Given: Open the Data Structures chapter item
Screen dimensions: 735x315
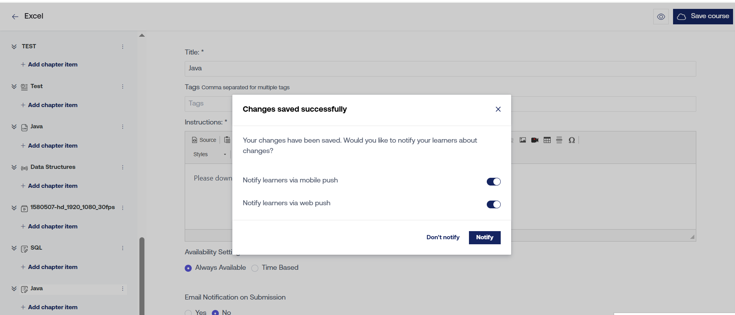Looking at the screenshot, I should click(x=53, y=167).
